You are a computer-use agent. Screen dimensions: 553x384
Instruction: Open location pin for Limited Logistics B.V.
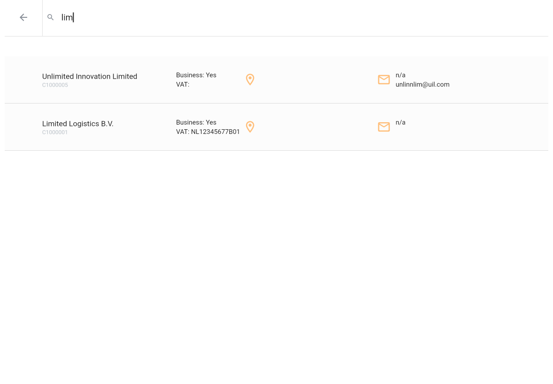point(250,127)
